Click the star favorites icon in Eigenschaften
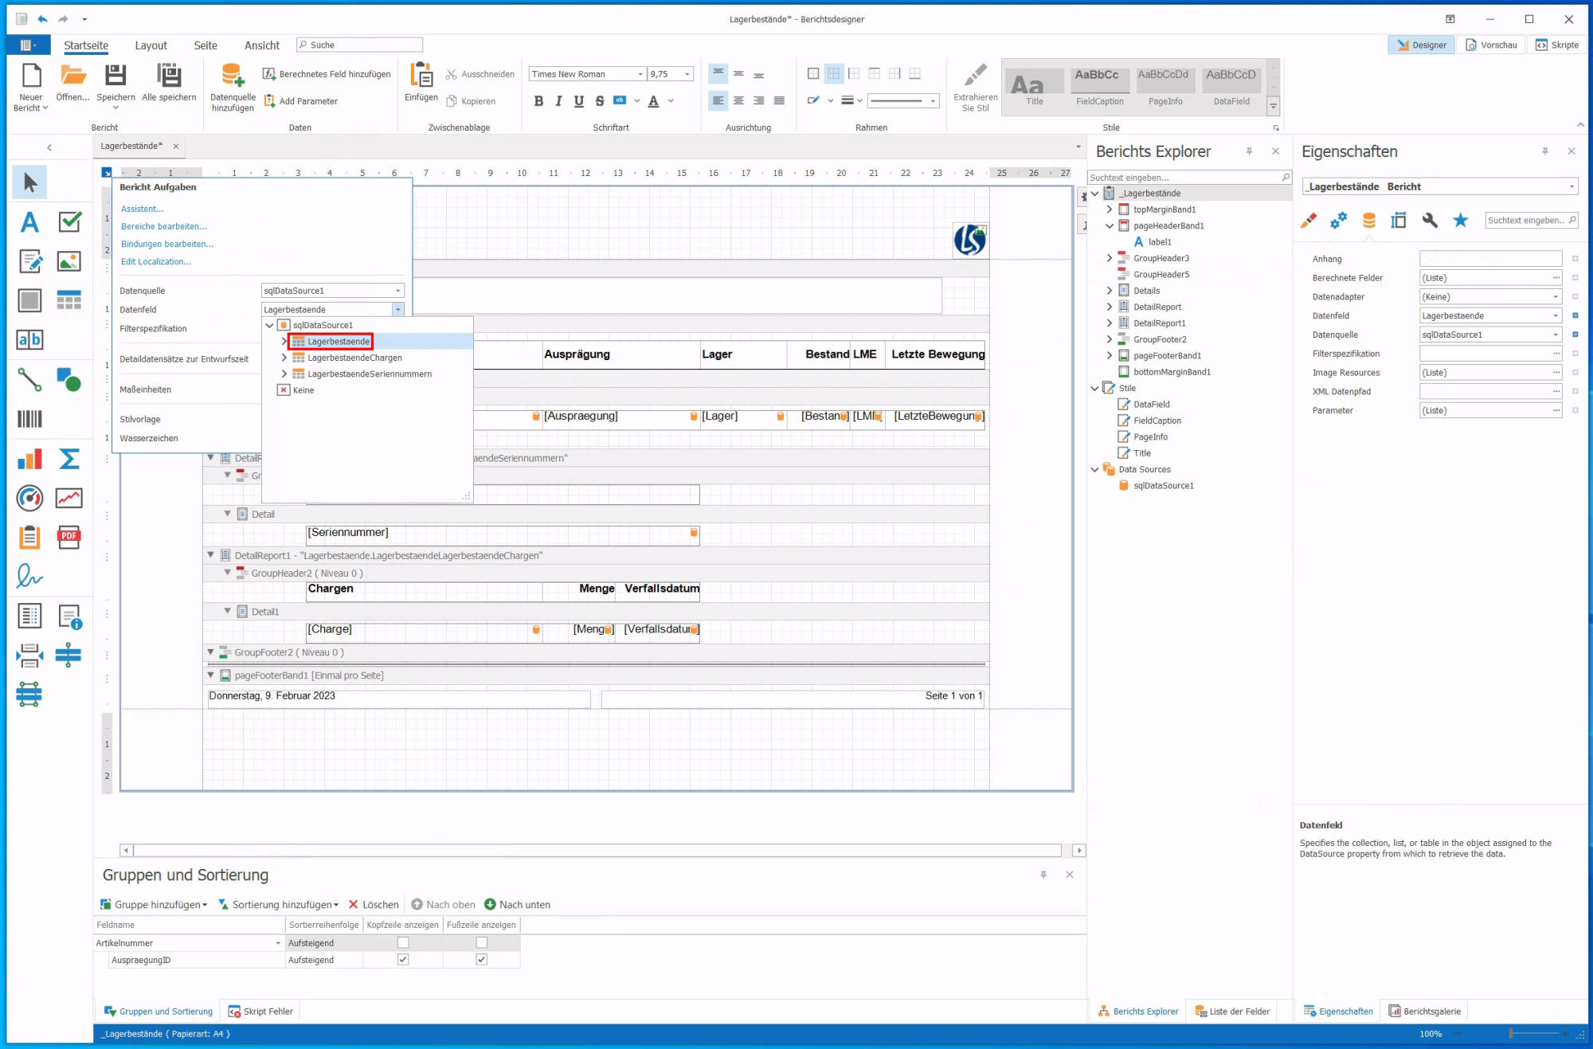 coord(1460,221)
